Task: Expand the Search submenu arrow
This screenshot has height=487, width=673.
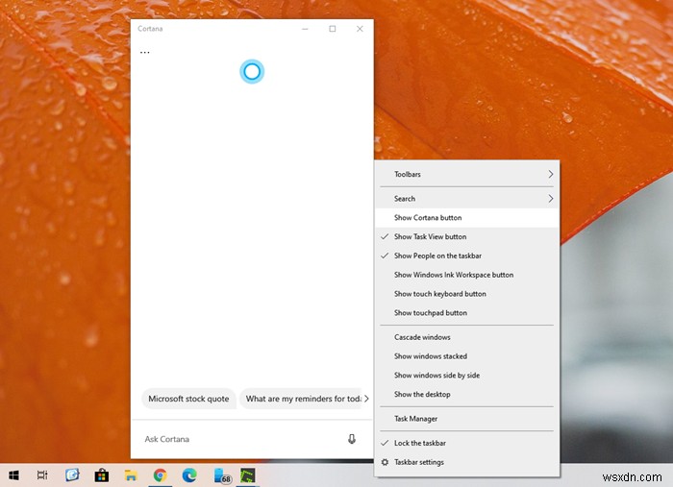Action: coord(550,199)
